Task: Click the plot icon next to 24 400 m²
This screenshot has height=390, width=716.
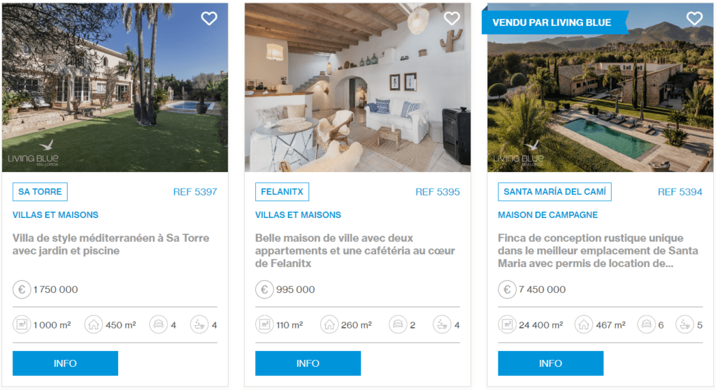Action: point(507,325)
